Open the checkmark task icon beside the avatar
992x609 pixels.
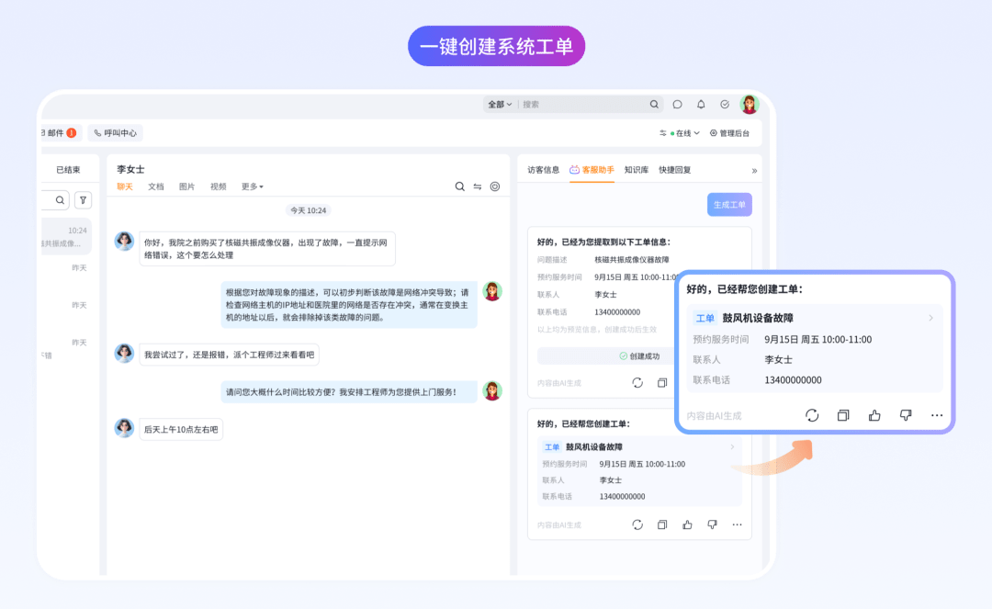coord(725,105)
